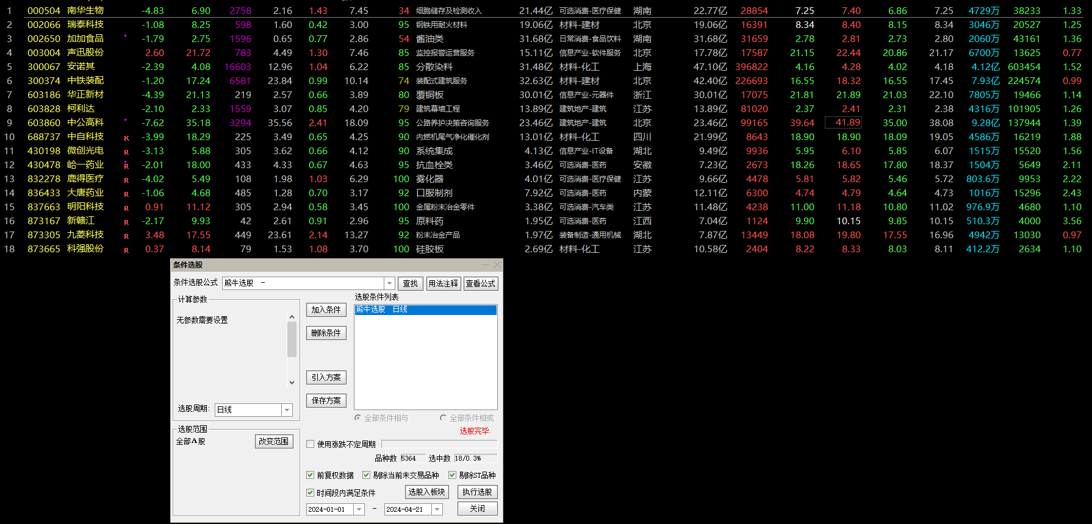Image resolution: width=1092 pixels, height=524 pixels.
Task: Click the 内蒙 region cell
Action: pyautogui.click(x=642, y=193)
